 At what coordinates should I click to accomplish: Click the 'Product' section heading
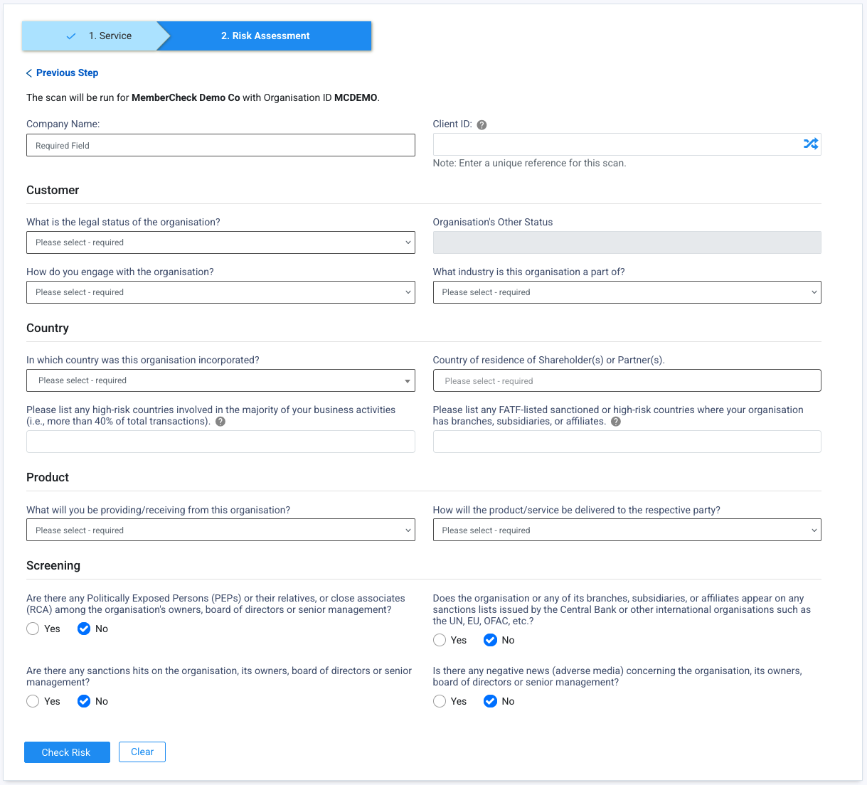[x=48, y=477]
